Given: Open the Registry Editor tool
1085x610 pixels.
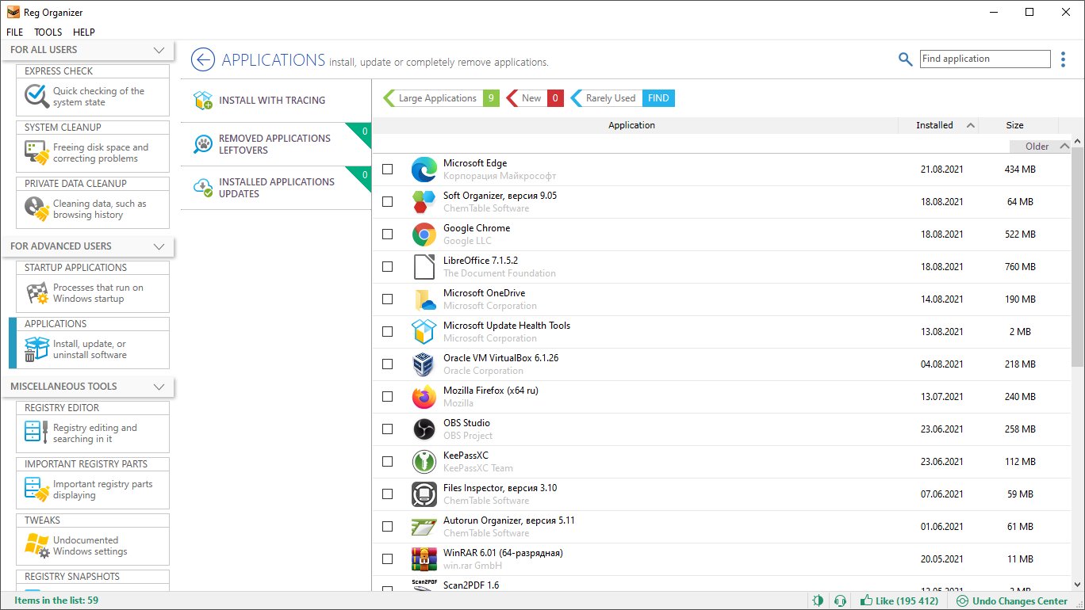Looking at the screenshot, I should pyautogui.click(x=92, y=432).
